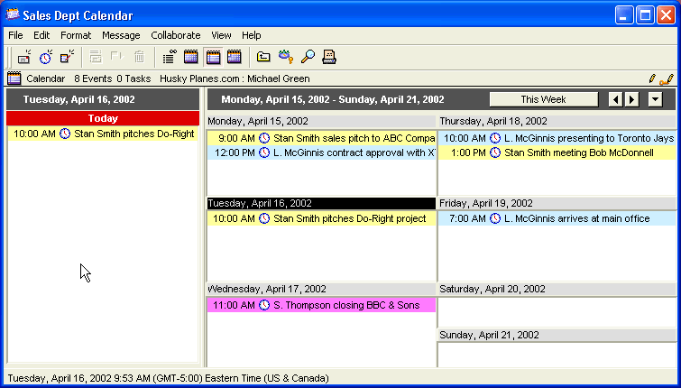Switch to the list view toolbar icon
Image resolution: width=681 pixels, height=388 pixels.
[x=170, y=57]
